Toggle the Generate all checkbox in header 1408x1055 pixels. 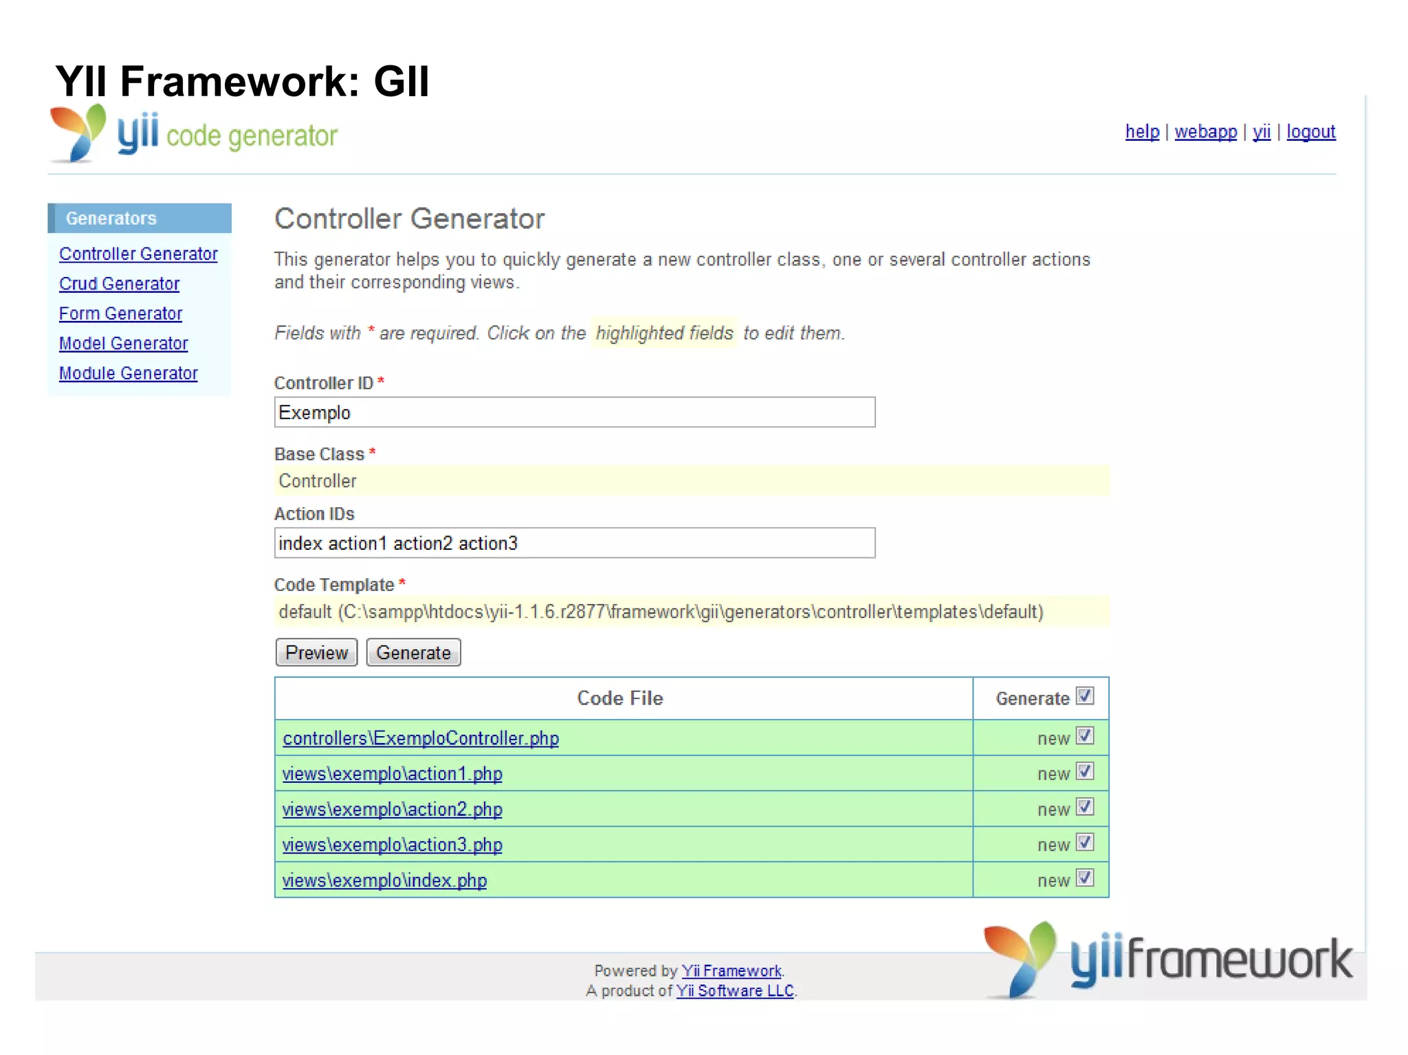coord(1085,696)
